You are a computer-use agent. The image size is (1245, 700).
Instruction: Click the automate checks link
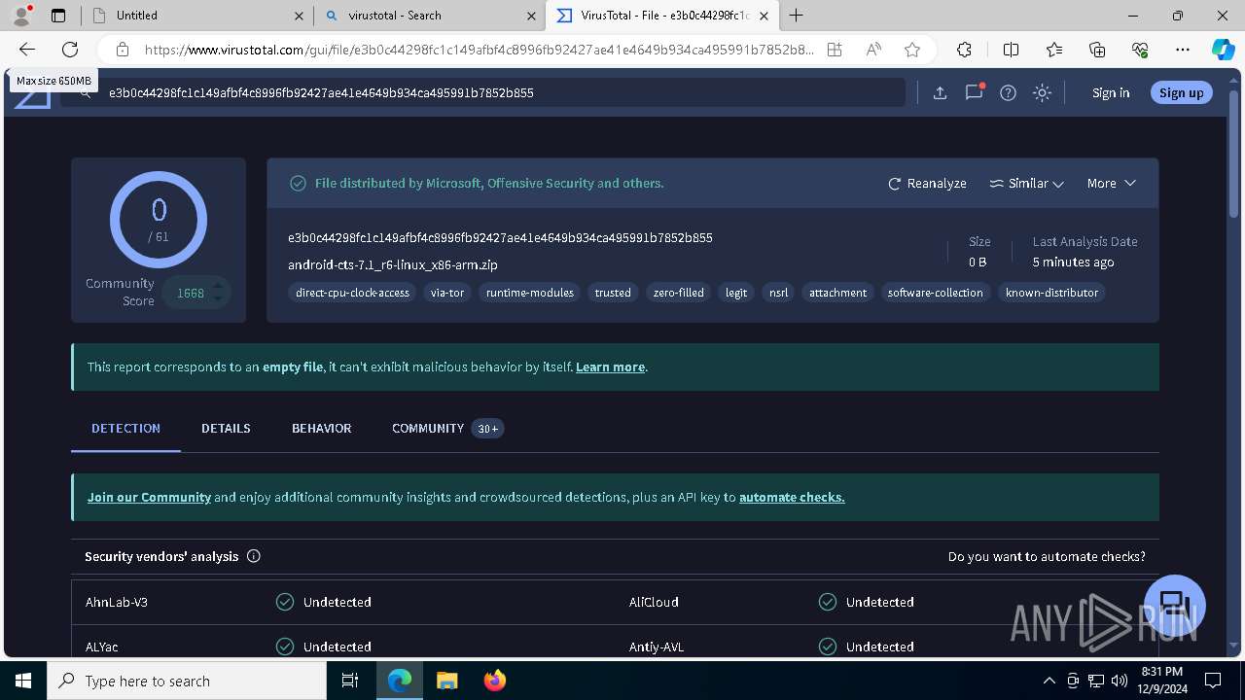(792, 497)
